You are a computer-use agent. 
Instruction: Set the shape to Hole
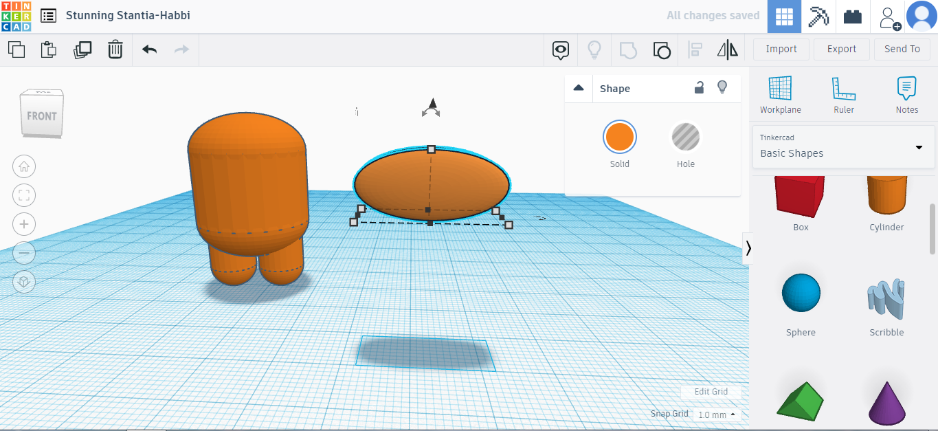pyautogui.click(x=686, y=137)
